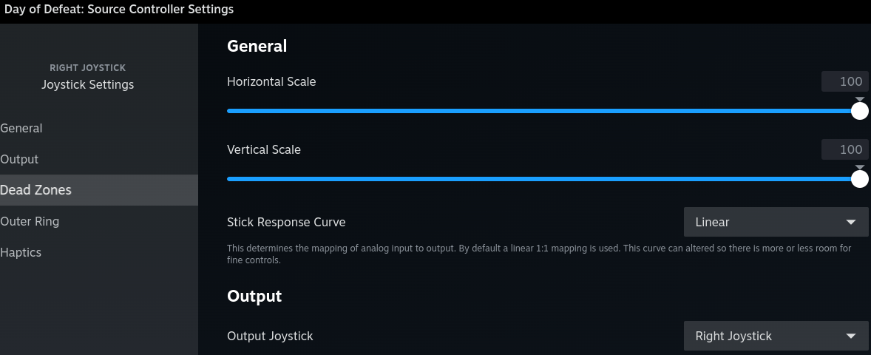Click the default marker triangle above Horizontal Scale slider
The height and width of the screenshot is (355, 871).
tap(859, 98)
